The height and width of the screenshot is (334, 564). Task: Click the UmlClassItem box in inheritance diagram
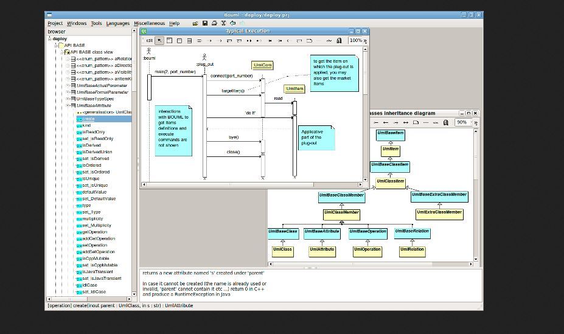click(390, 181)
